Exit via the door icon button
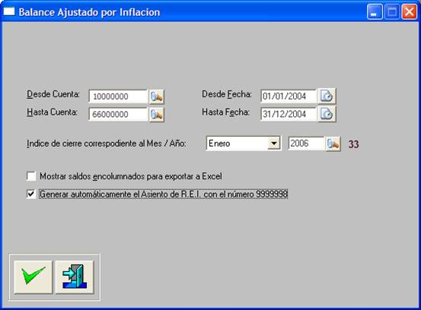 click(75, 277)
